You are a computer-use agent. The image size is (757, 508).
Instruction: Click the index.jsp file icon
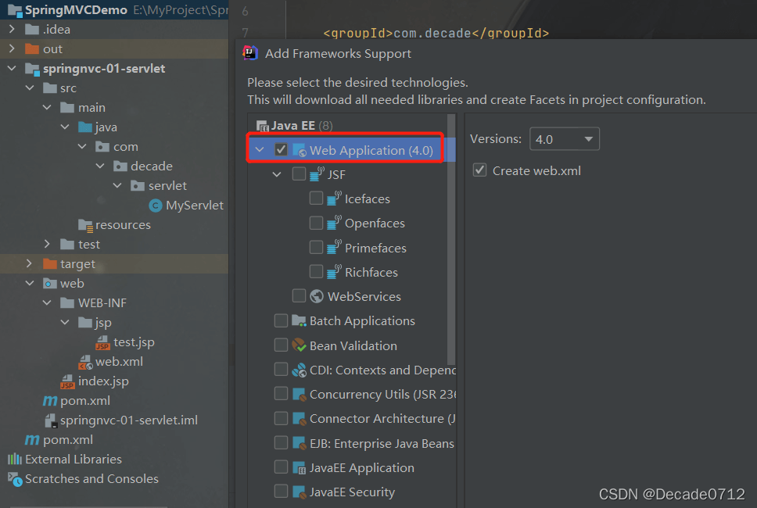[67, 381]
